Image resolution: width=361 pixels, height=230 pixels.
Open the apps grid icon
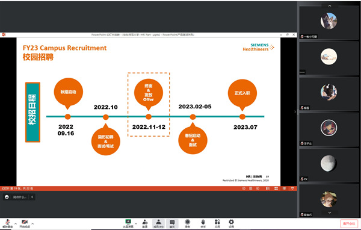point(217,223)
